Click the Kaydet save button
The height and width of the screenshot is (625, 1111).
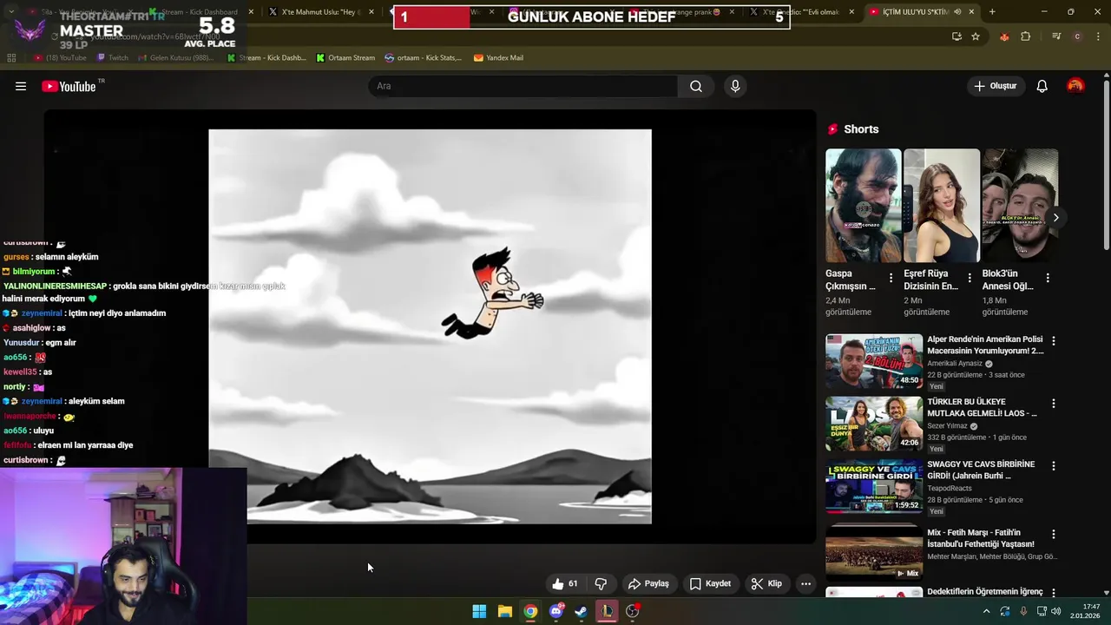coord(710,583)
